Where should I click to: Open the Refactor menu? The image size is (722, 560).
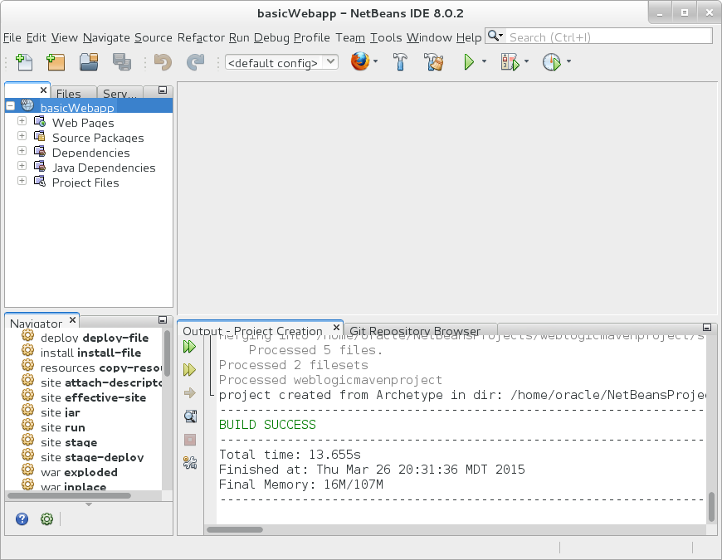coord(201,37)
